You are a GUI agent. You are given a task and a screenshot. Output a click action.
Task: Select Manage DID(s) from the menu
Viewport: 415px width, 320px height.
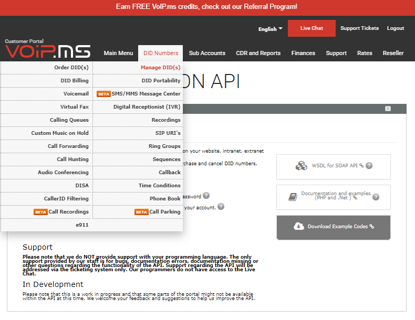point(160,68)
